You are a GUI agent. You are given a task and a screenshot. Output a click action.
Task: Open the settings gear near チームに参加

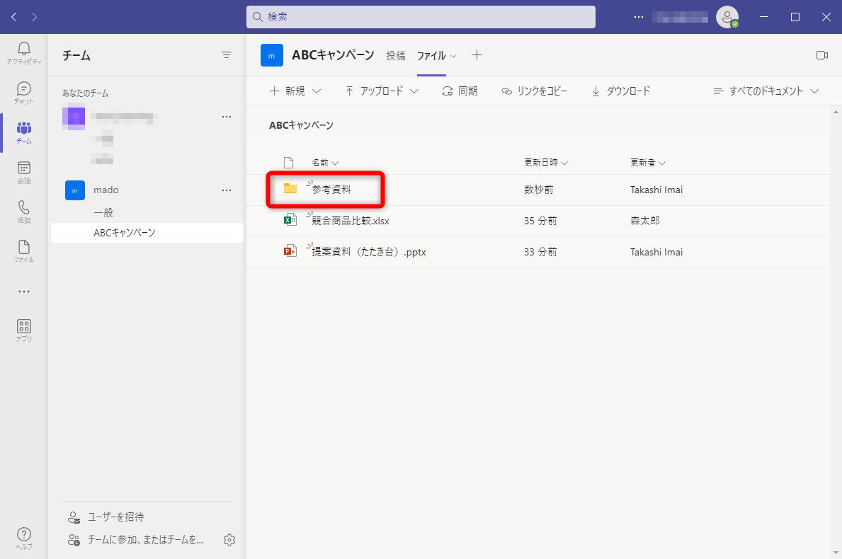click(229, 539)
